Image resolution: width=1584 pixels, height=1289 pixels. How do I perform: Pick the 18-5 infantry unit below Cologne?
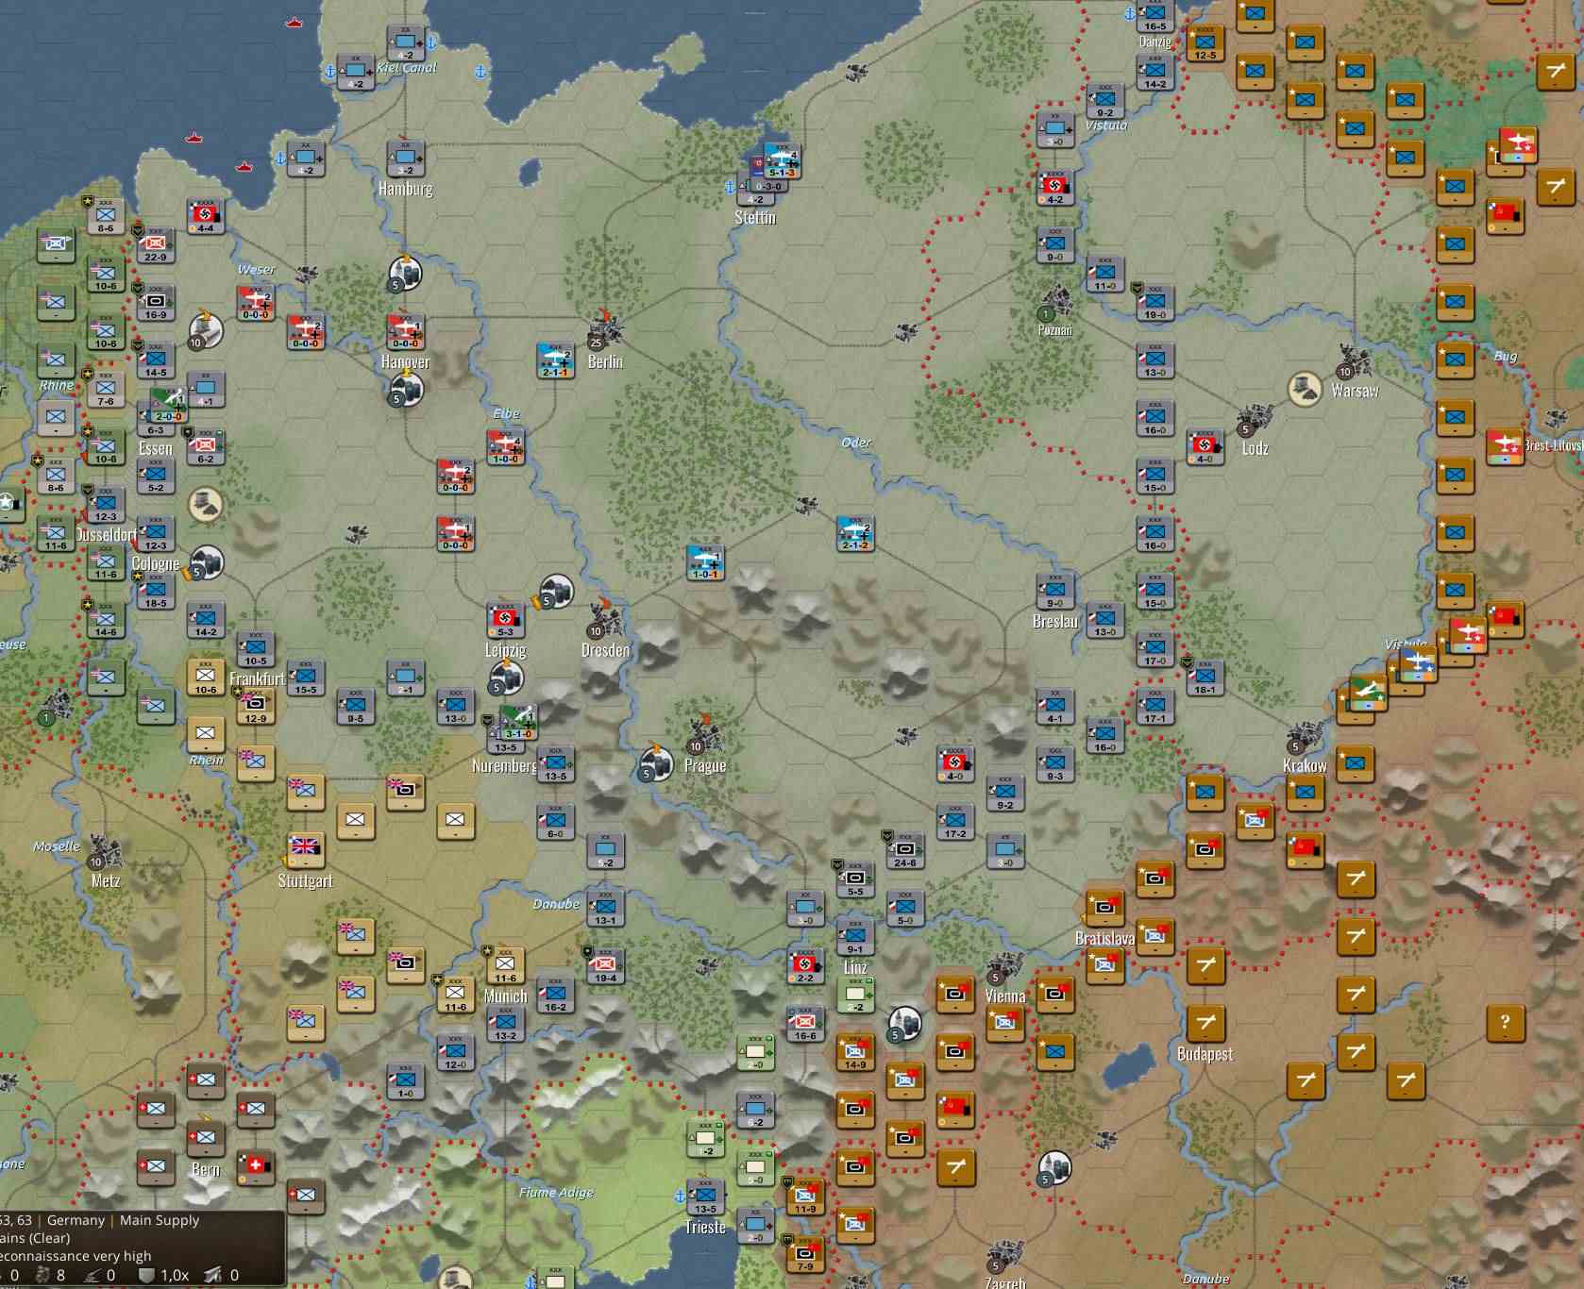tap(156, 591)
